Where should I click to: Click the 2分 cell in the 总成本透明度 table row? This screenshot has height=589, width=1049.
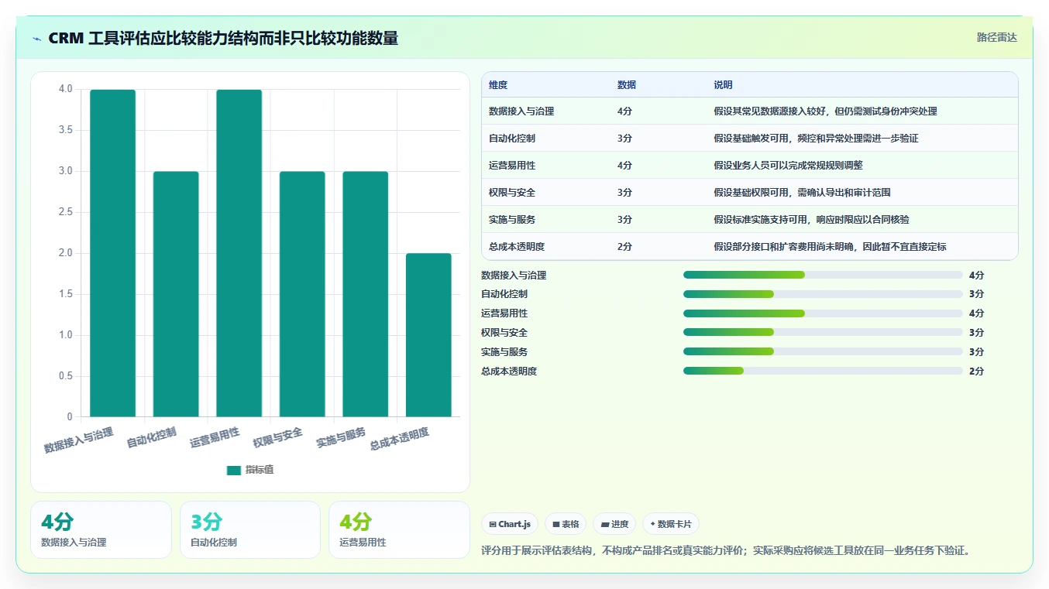click(x=624, y=247)
